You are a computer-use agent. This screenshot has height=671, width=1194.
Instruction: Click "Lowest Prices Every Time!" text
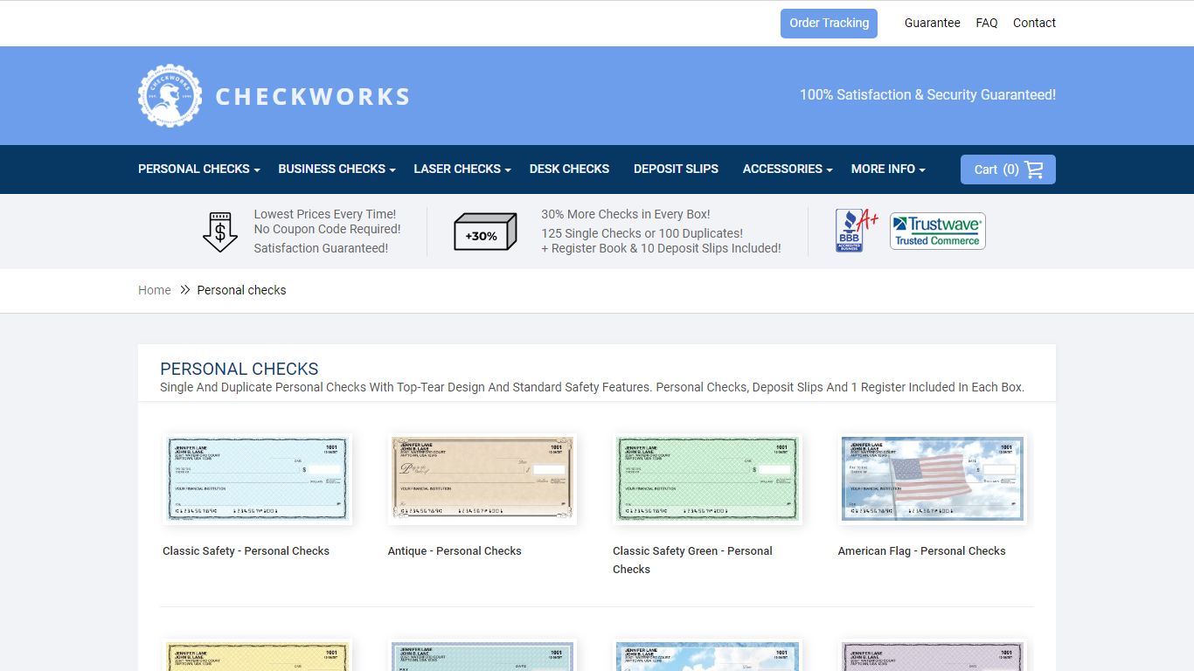(325, 214)
